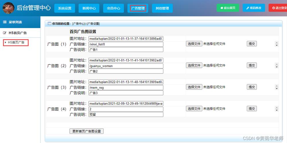
Task: Click the stepper arrows on 广告图 (1) row
Action: click(277, 44)
